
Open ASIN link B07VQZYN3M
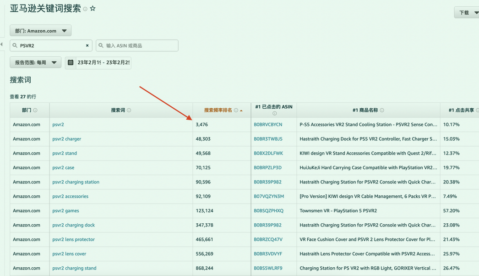tap(269, 196)
